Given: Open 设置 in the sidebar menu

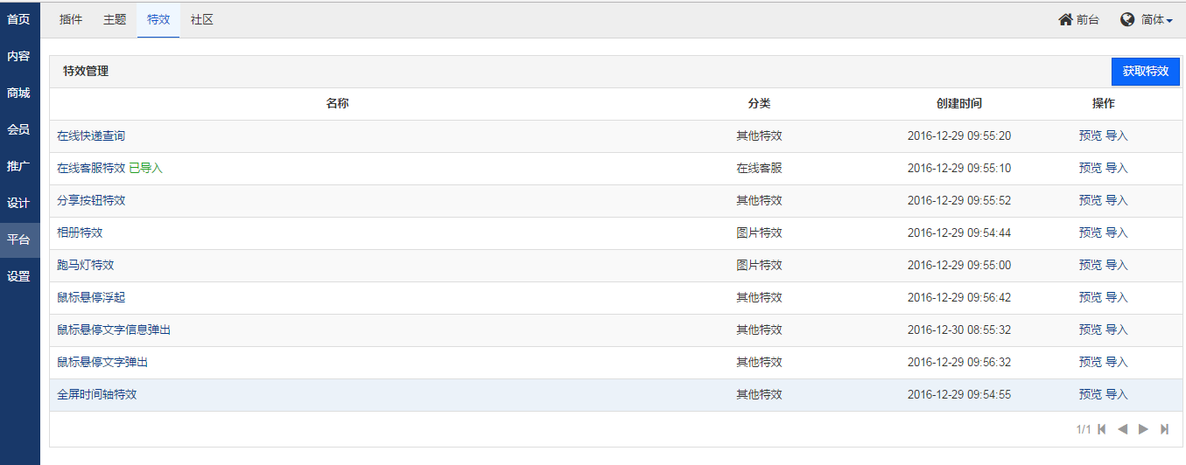Looking at the screenshot, I should click(x=18, y=276).
